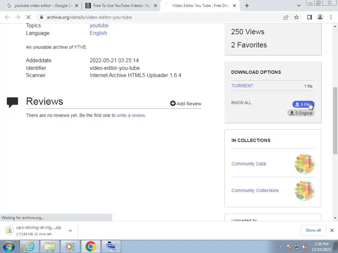Close the Free To Use YouTube Videos tab

click(x=155, y=6)
